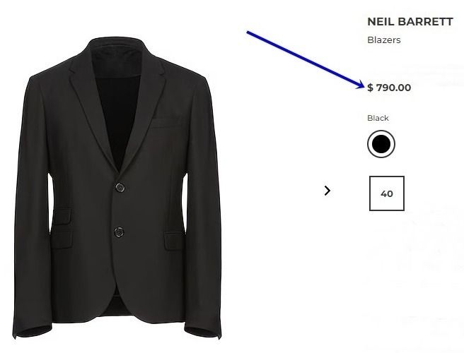Click the Black color label
The image size is (464, 353).
pos(378,118)
